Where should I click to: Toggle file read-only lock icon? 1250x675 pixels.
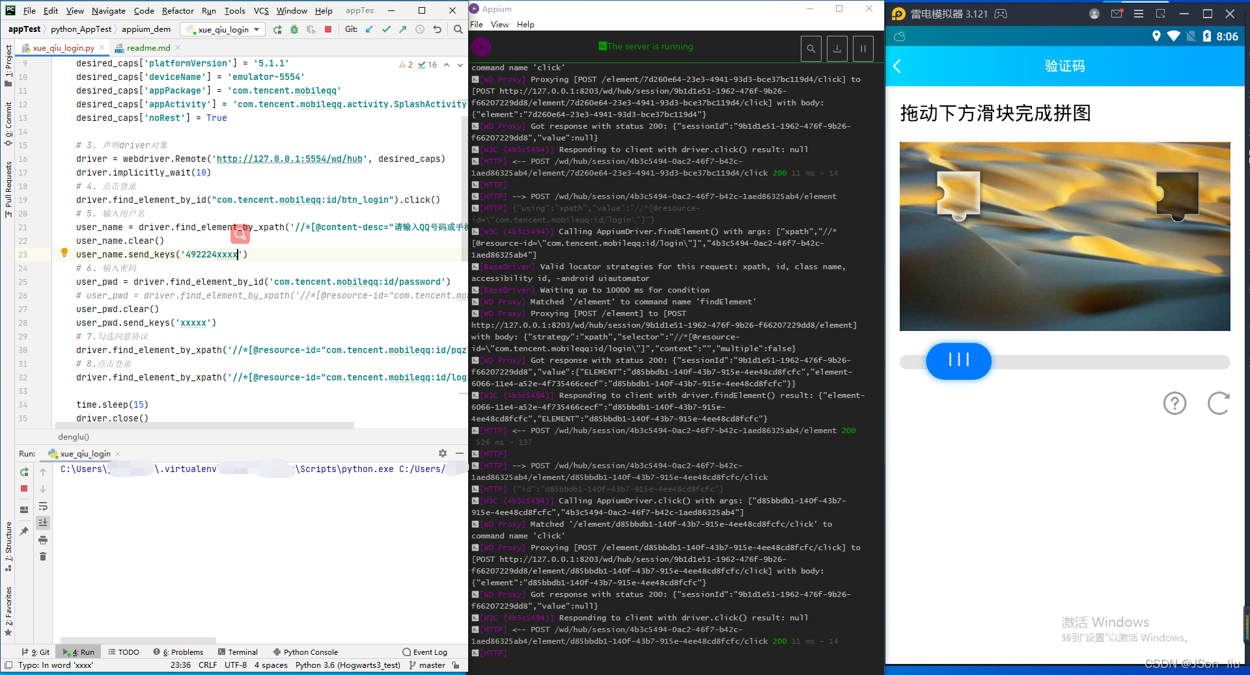pos(456,665)
